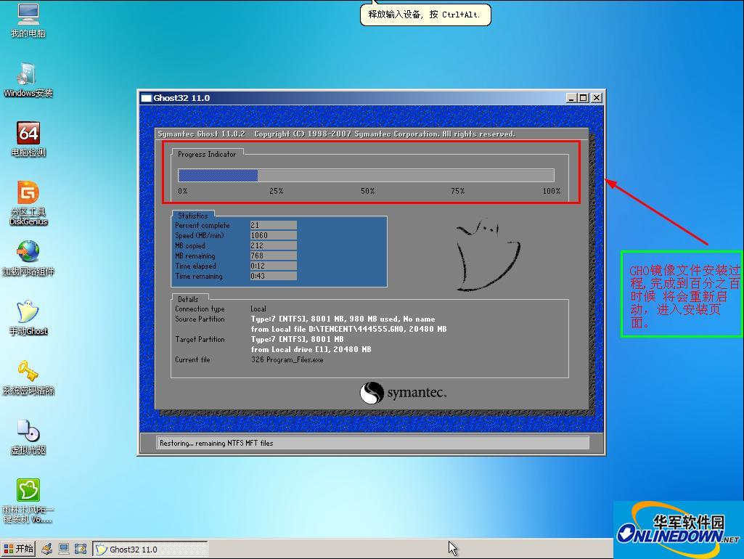This screenshot has width=744, height=559.
Task: Click the Ghost32 title bar system icon
Action: (x=146, y=98)
